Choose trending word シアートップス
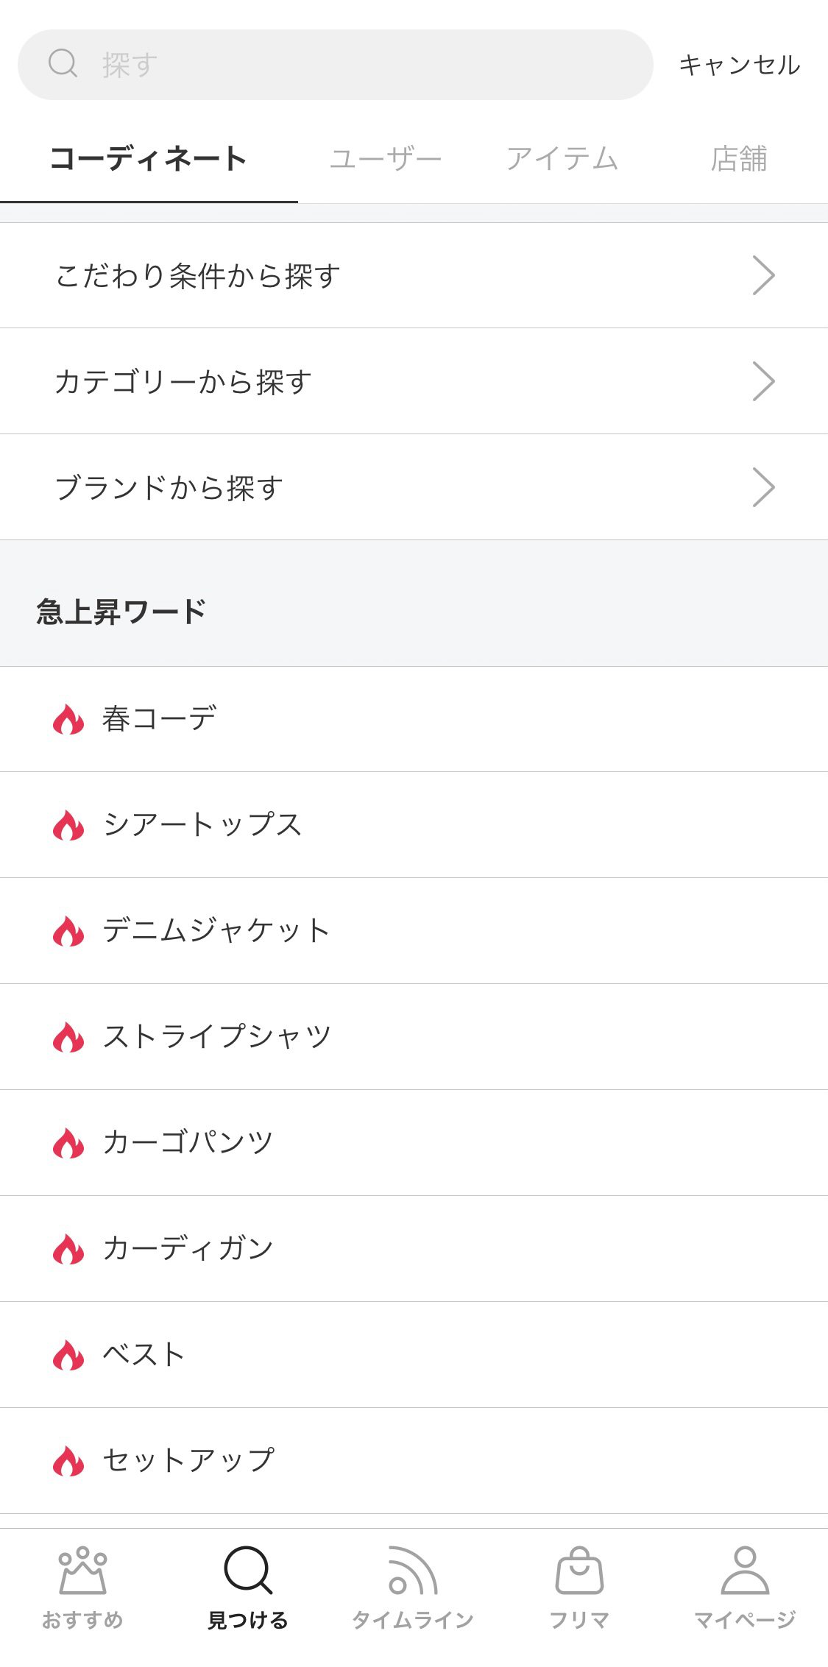This screenshot has height=1667, width=828. pos(202,824)
